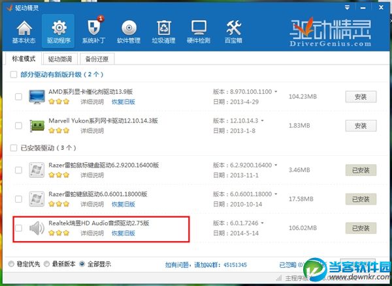Select the 稳定优先 radio button
This screenshot has width=392, height=286.
pyautogui.click(x=11, y=264)
